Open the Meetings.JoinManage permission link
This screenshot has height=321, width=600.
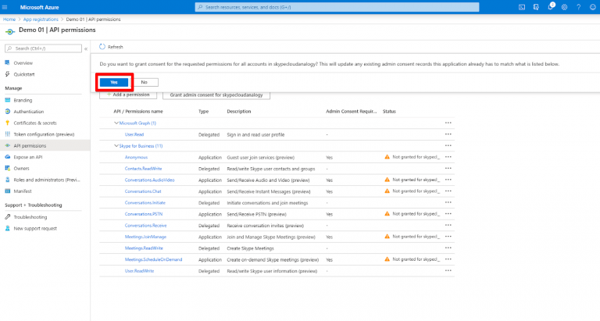pos(145,237)
